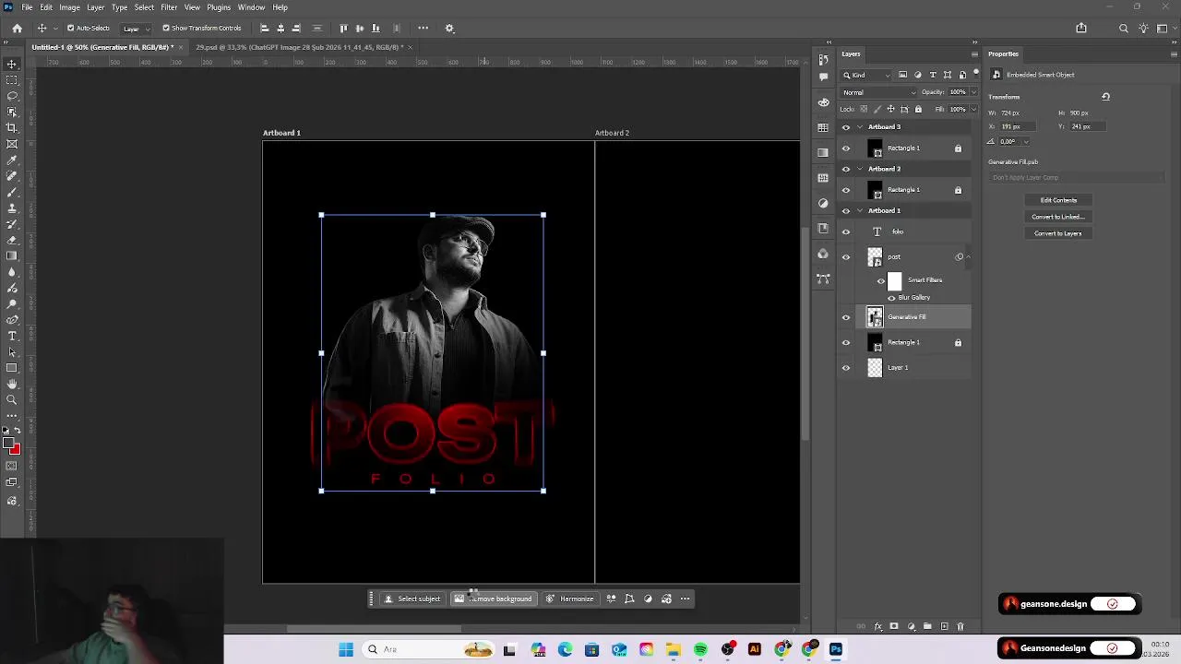Delete the selected layer trash icon
The height and width of the screenshot is (664, 1181).
[960, 627]
